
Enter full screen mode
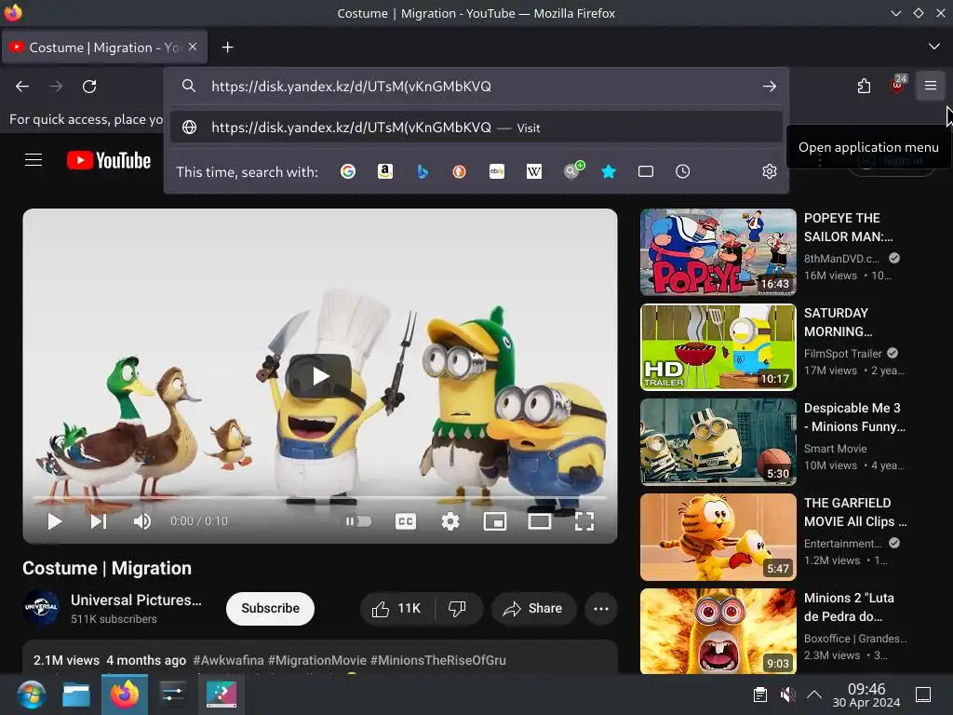(x=584, y=521)
